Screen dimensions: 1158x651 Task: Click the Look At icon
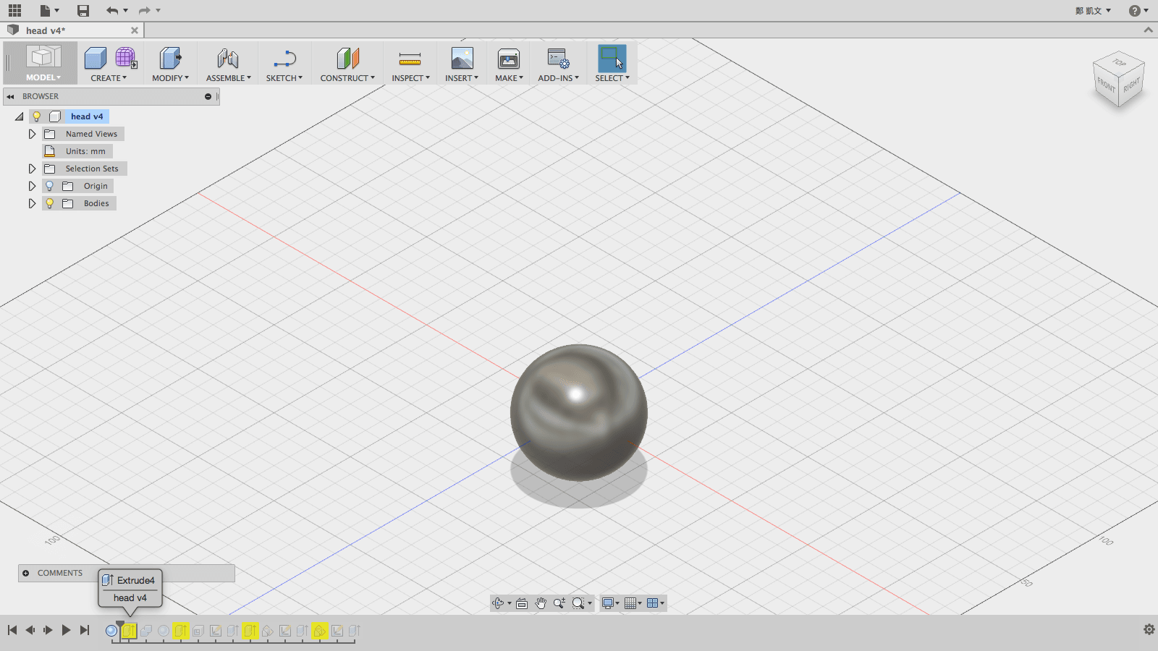click(x=522, y=603)
